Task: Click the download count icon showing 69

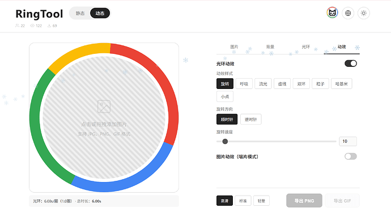Action: tap(49, 26)
